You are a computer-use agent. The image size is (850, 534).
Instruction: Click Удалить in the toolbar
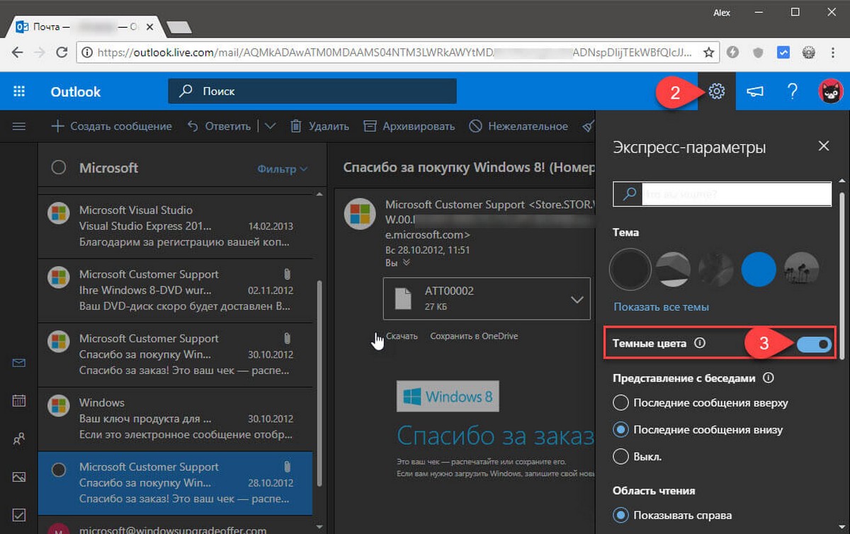[x=319, y=126]
